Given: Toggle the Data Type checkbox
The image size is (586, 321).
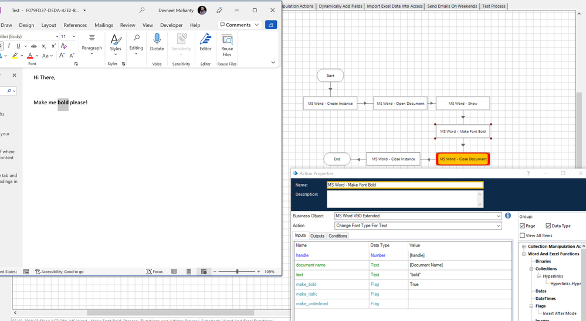Looking at the screenshot, I should [548, 226].
